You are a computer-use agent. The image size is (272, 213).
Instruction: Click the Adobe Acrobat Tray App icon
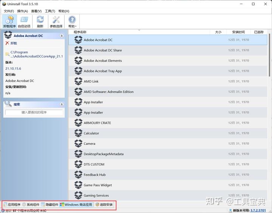click(78, 71)
